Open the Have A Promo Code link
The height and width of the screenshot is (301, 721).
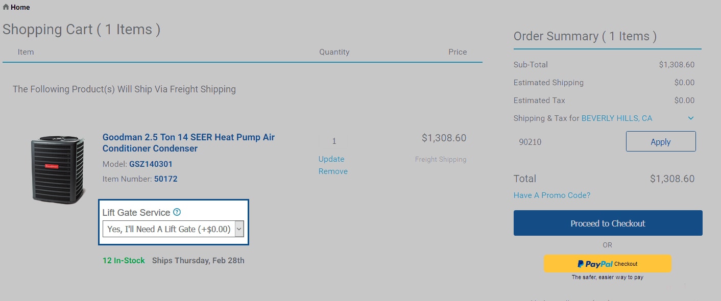coord(552,195)
